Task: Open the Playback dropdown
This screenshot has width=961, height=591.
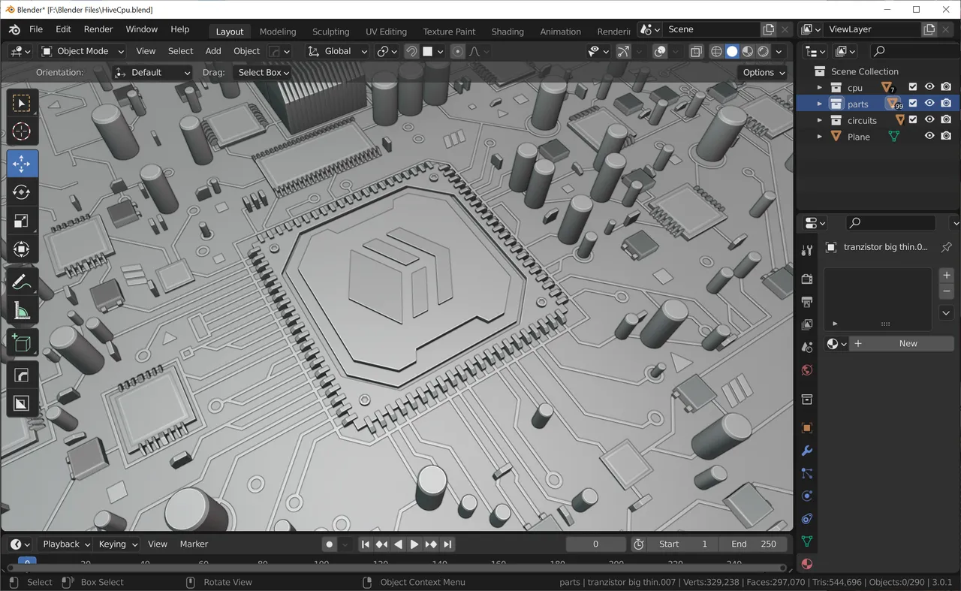Action: pyautogui.click(x=65, y=544)
